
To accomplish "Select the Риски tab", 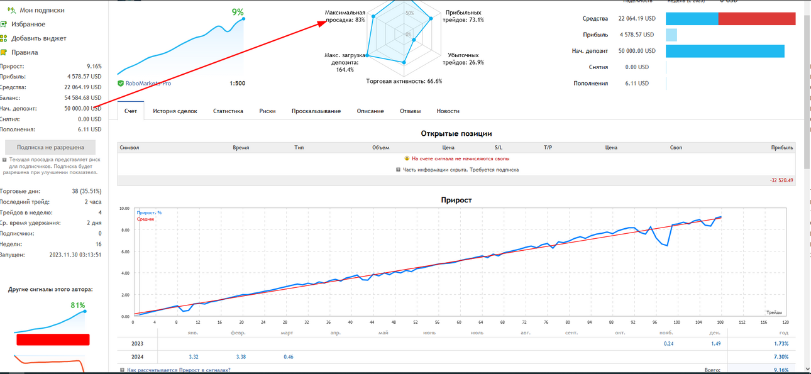I will (x=267, y=111).
